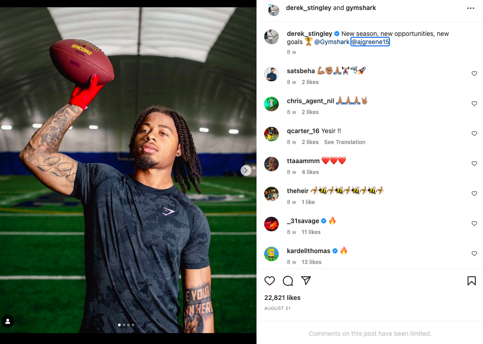Click See Translation under qcarter_16 comment
The height and width of the screenshot is (344, 483).
pos(345,142)
